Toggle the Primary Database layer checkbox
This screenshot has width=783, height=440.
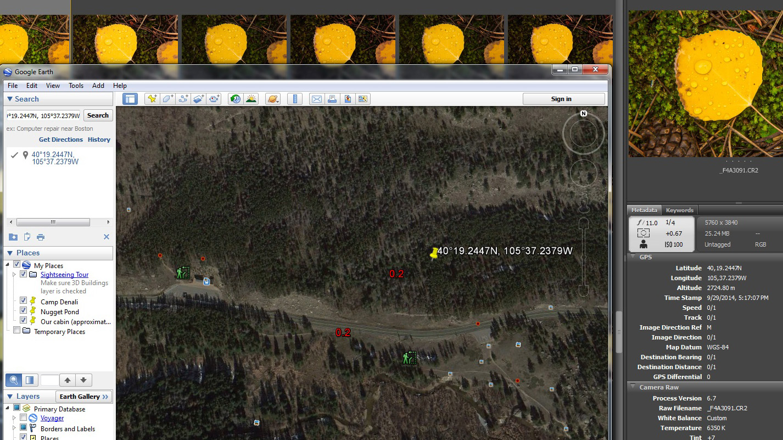point(16,408)
